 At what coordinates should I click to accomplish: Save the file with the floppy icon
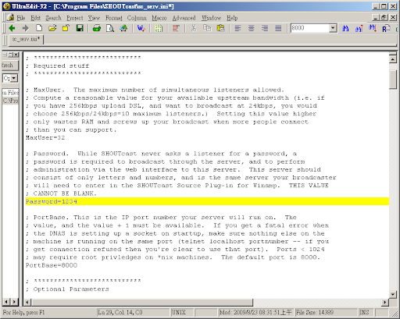[80, 28]
